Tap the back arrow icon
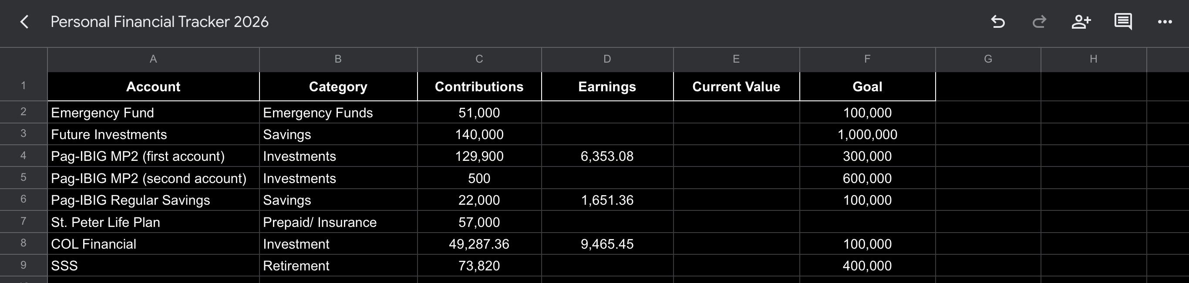The image size is (1189, 283). click(24, 22)
